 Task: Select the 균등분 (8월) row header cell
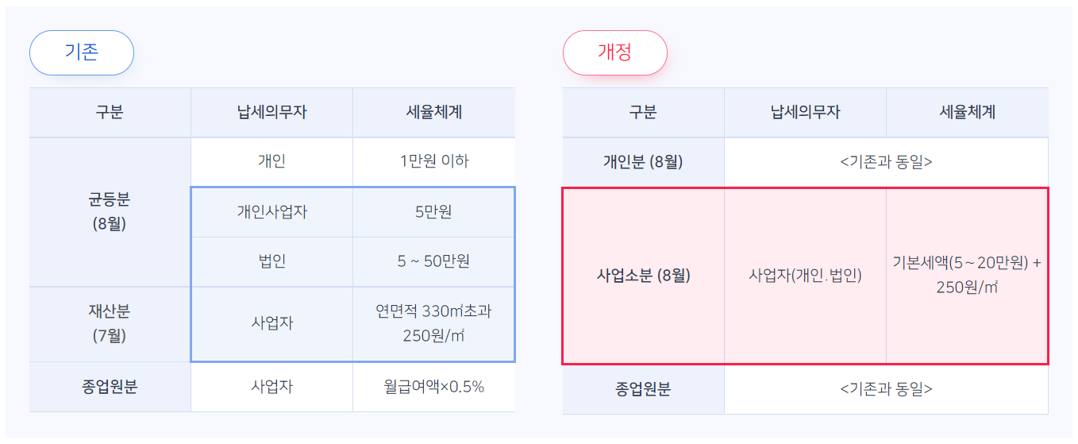110,211
